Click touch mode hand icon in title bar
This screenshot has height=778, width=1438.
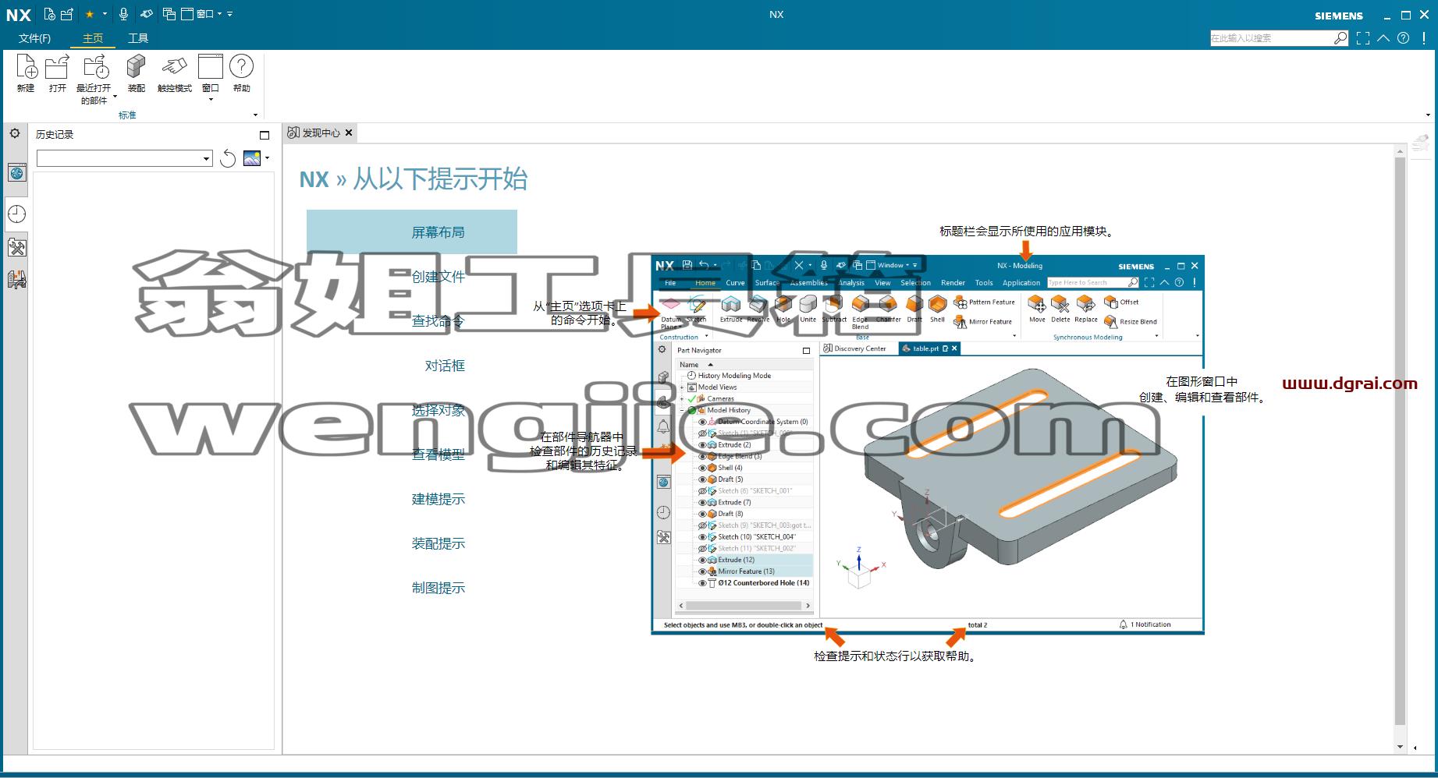click(146, 14)
